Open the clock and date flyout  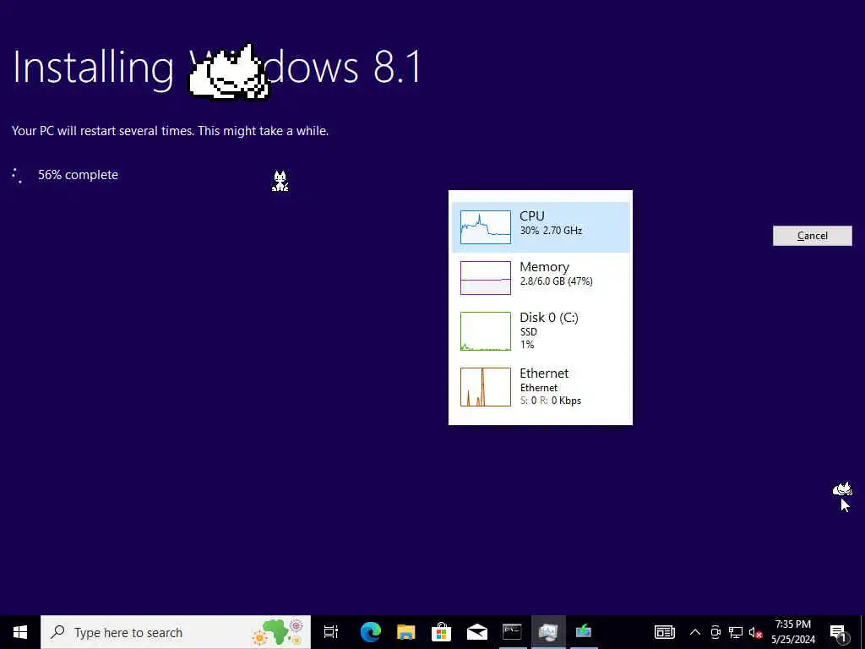coord(792,632)
